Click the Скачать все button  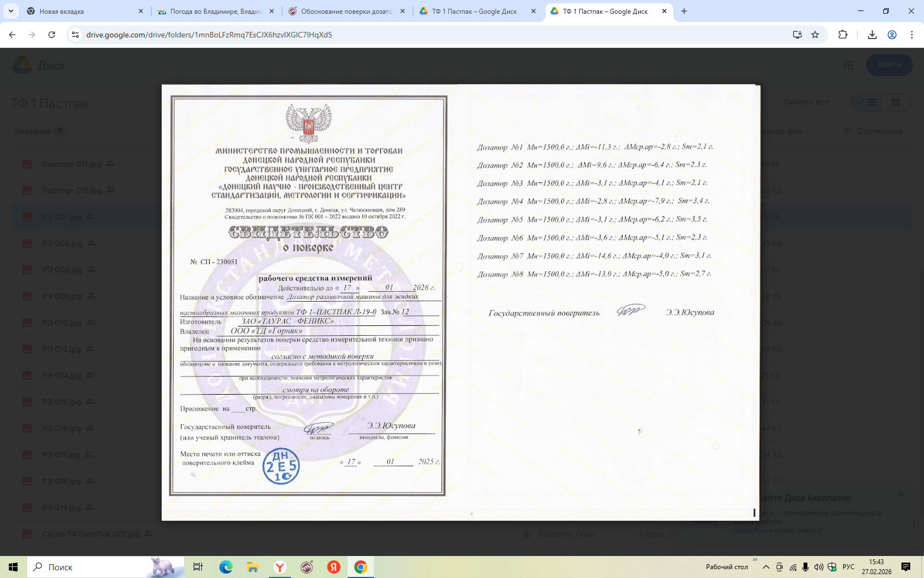805,102
